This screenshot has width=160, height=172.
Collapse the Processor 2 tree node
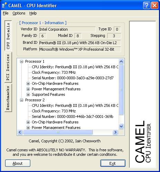(x=21, y=100)
